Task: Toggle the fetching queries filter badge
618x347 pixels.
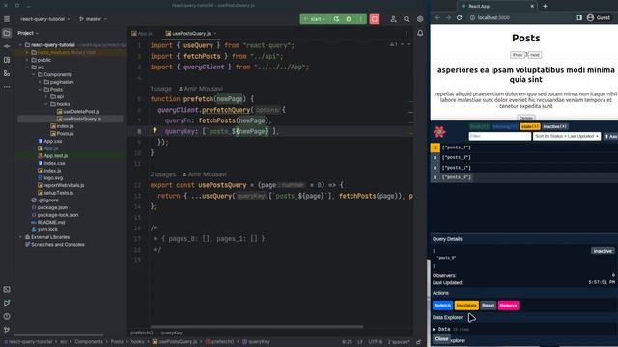Action: tap(504, 126)
